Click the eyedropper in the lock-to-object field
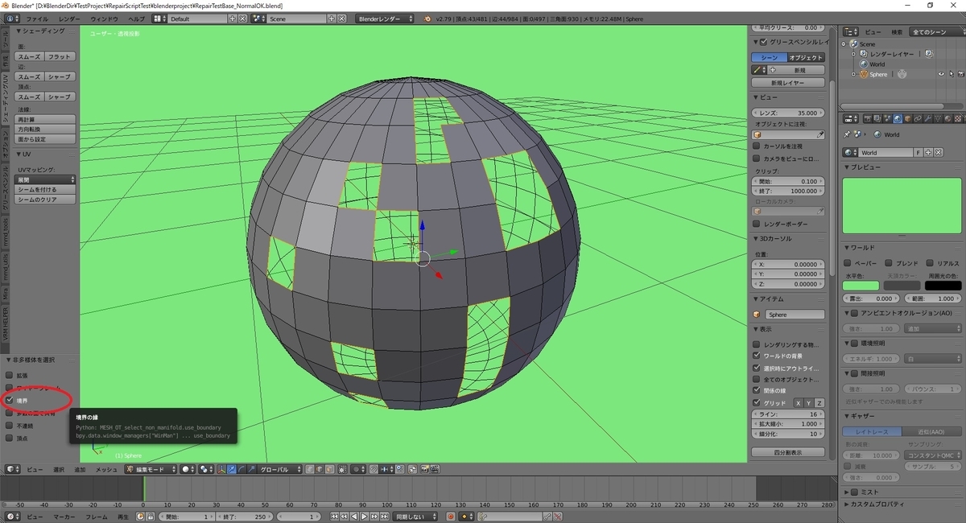This screenshot has width=966, height=523. tap(820, 134)
